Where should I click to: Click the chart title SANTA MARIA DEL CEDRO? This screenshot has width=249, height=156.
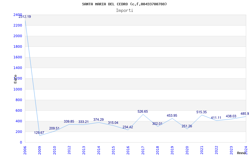pyautogui.click(x=125, y=4)
